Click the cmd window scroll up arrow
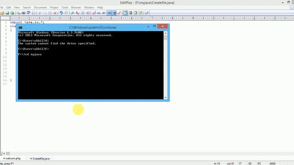Image resolution: width=294 pixels, height=165 pixels. point(165,33)
